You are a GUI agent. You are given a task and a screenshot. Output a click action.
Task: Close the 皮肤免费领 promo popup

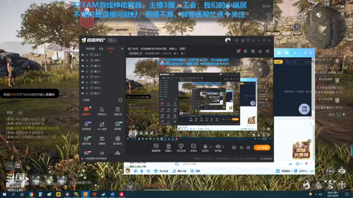coord(309,141)
